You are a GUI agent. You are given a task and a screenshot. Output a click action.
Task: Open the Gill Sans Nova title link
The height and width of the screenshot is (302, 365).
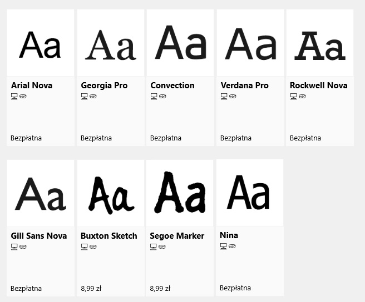(x=39, y=236)
